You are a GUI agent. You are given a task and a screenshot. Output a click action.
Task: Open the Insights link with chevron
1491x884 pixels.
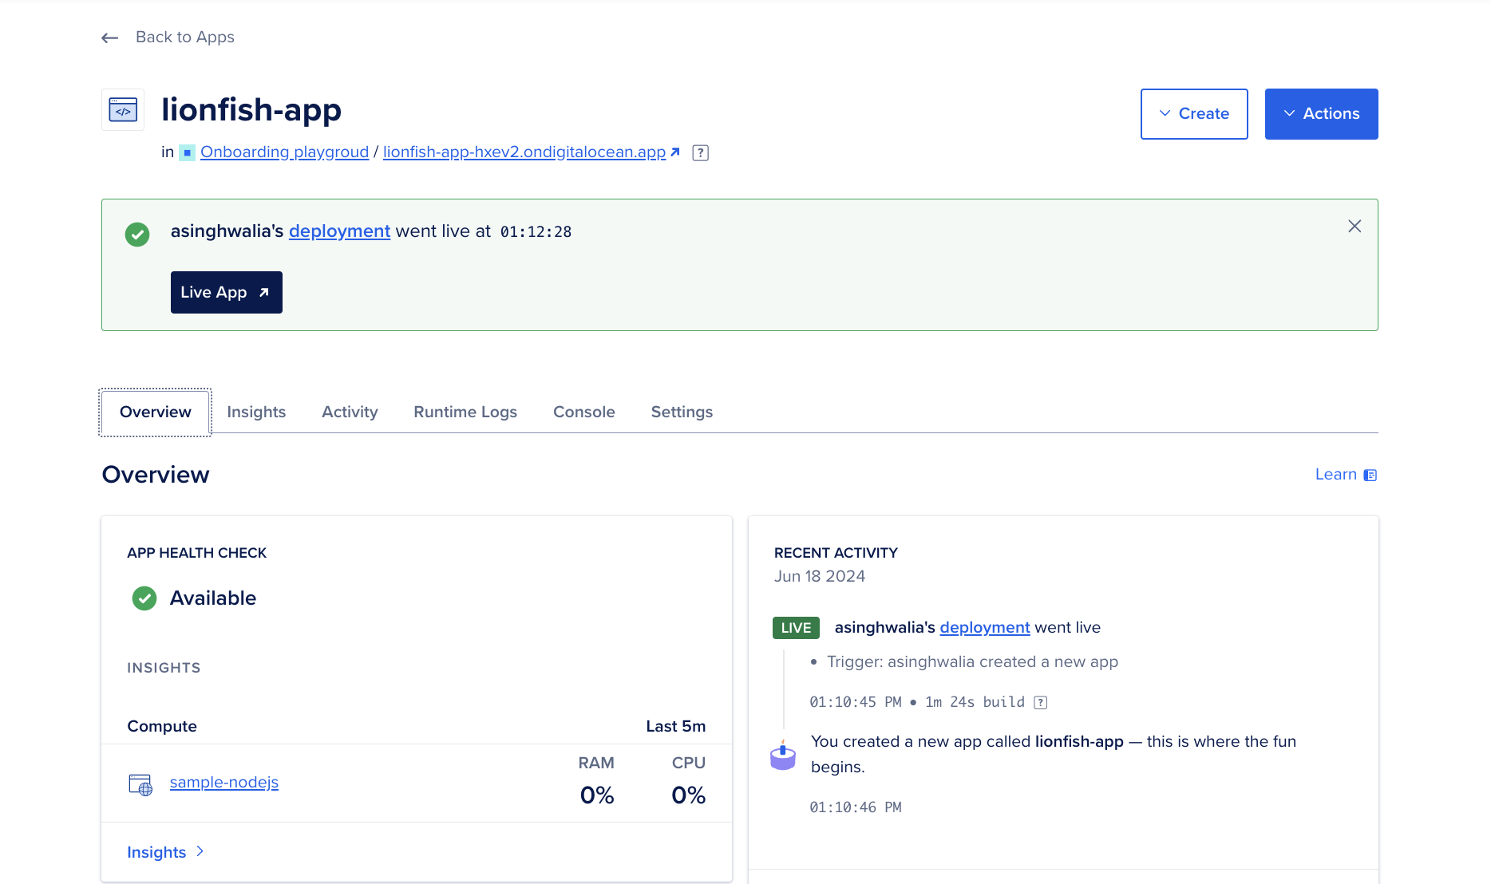(165, 852)
